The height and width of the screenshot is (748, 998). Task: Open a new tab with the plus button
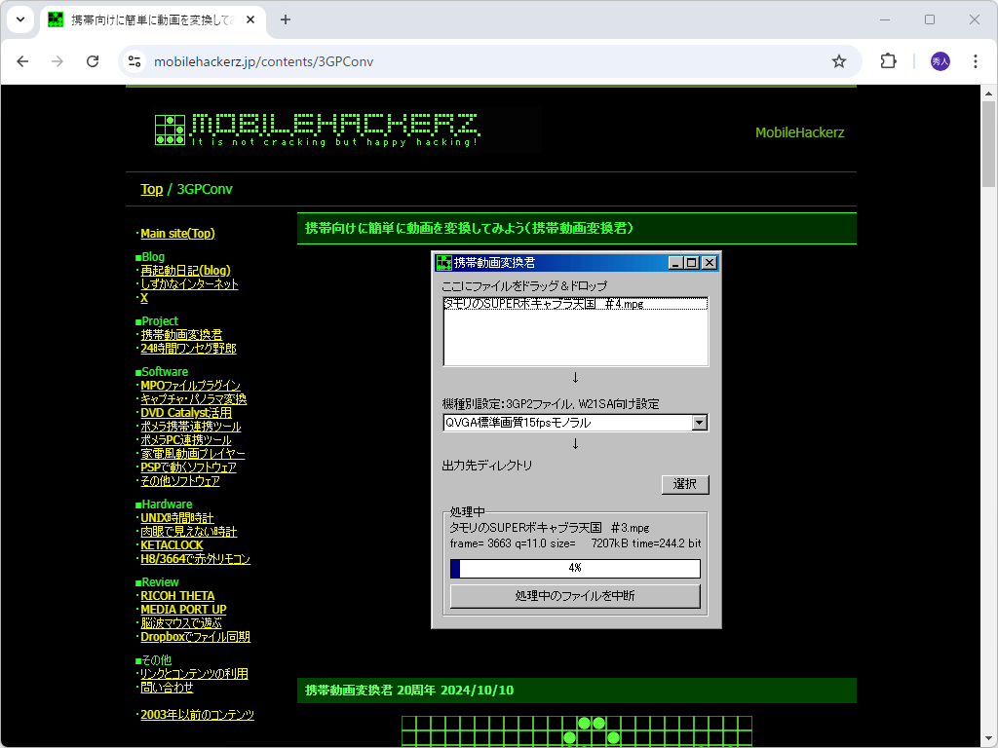tap(284, 19)
